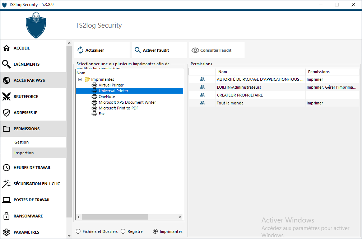Select the Fax printer entry
Image resolution: width=362 pixels, height=239 pixels.
click(102, 114)
